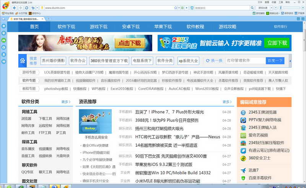Click the green page icon in the address bar
Viewport: 306px width, 188px height.
tap(182, 8)
